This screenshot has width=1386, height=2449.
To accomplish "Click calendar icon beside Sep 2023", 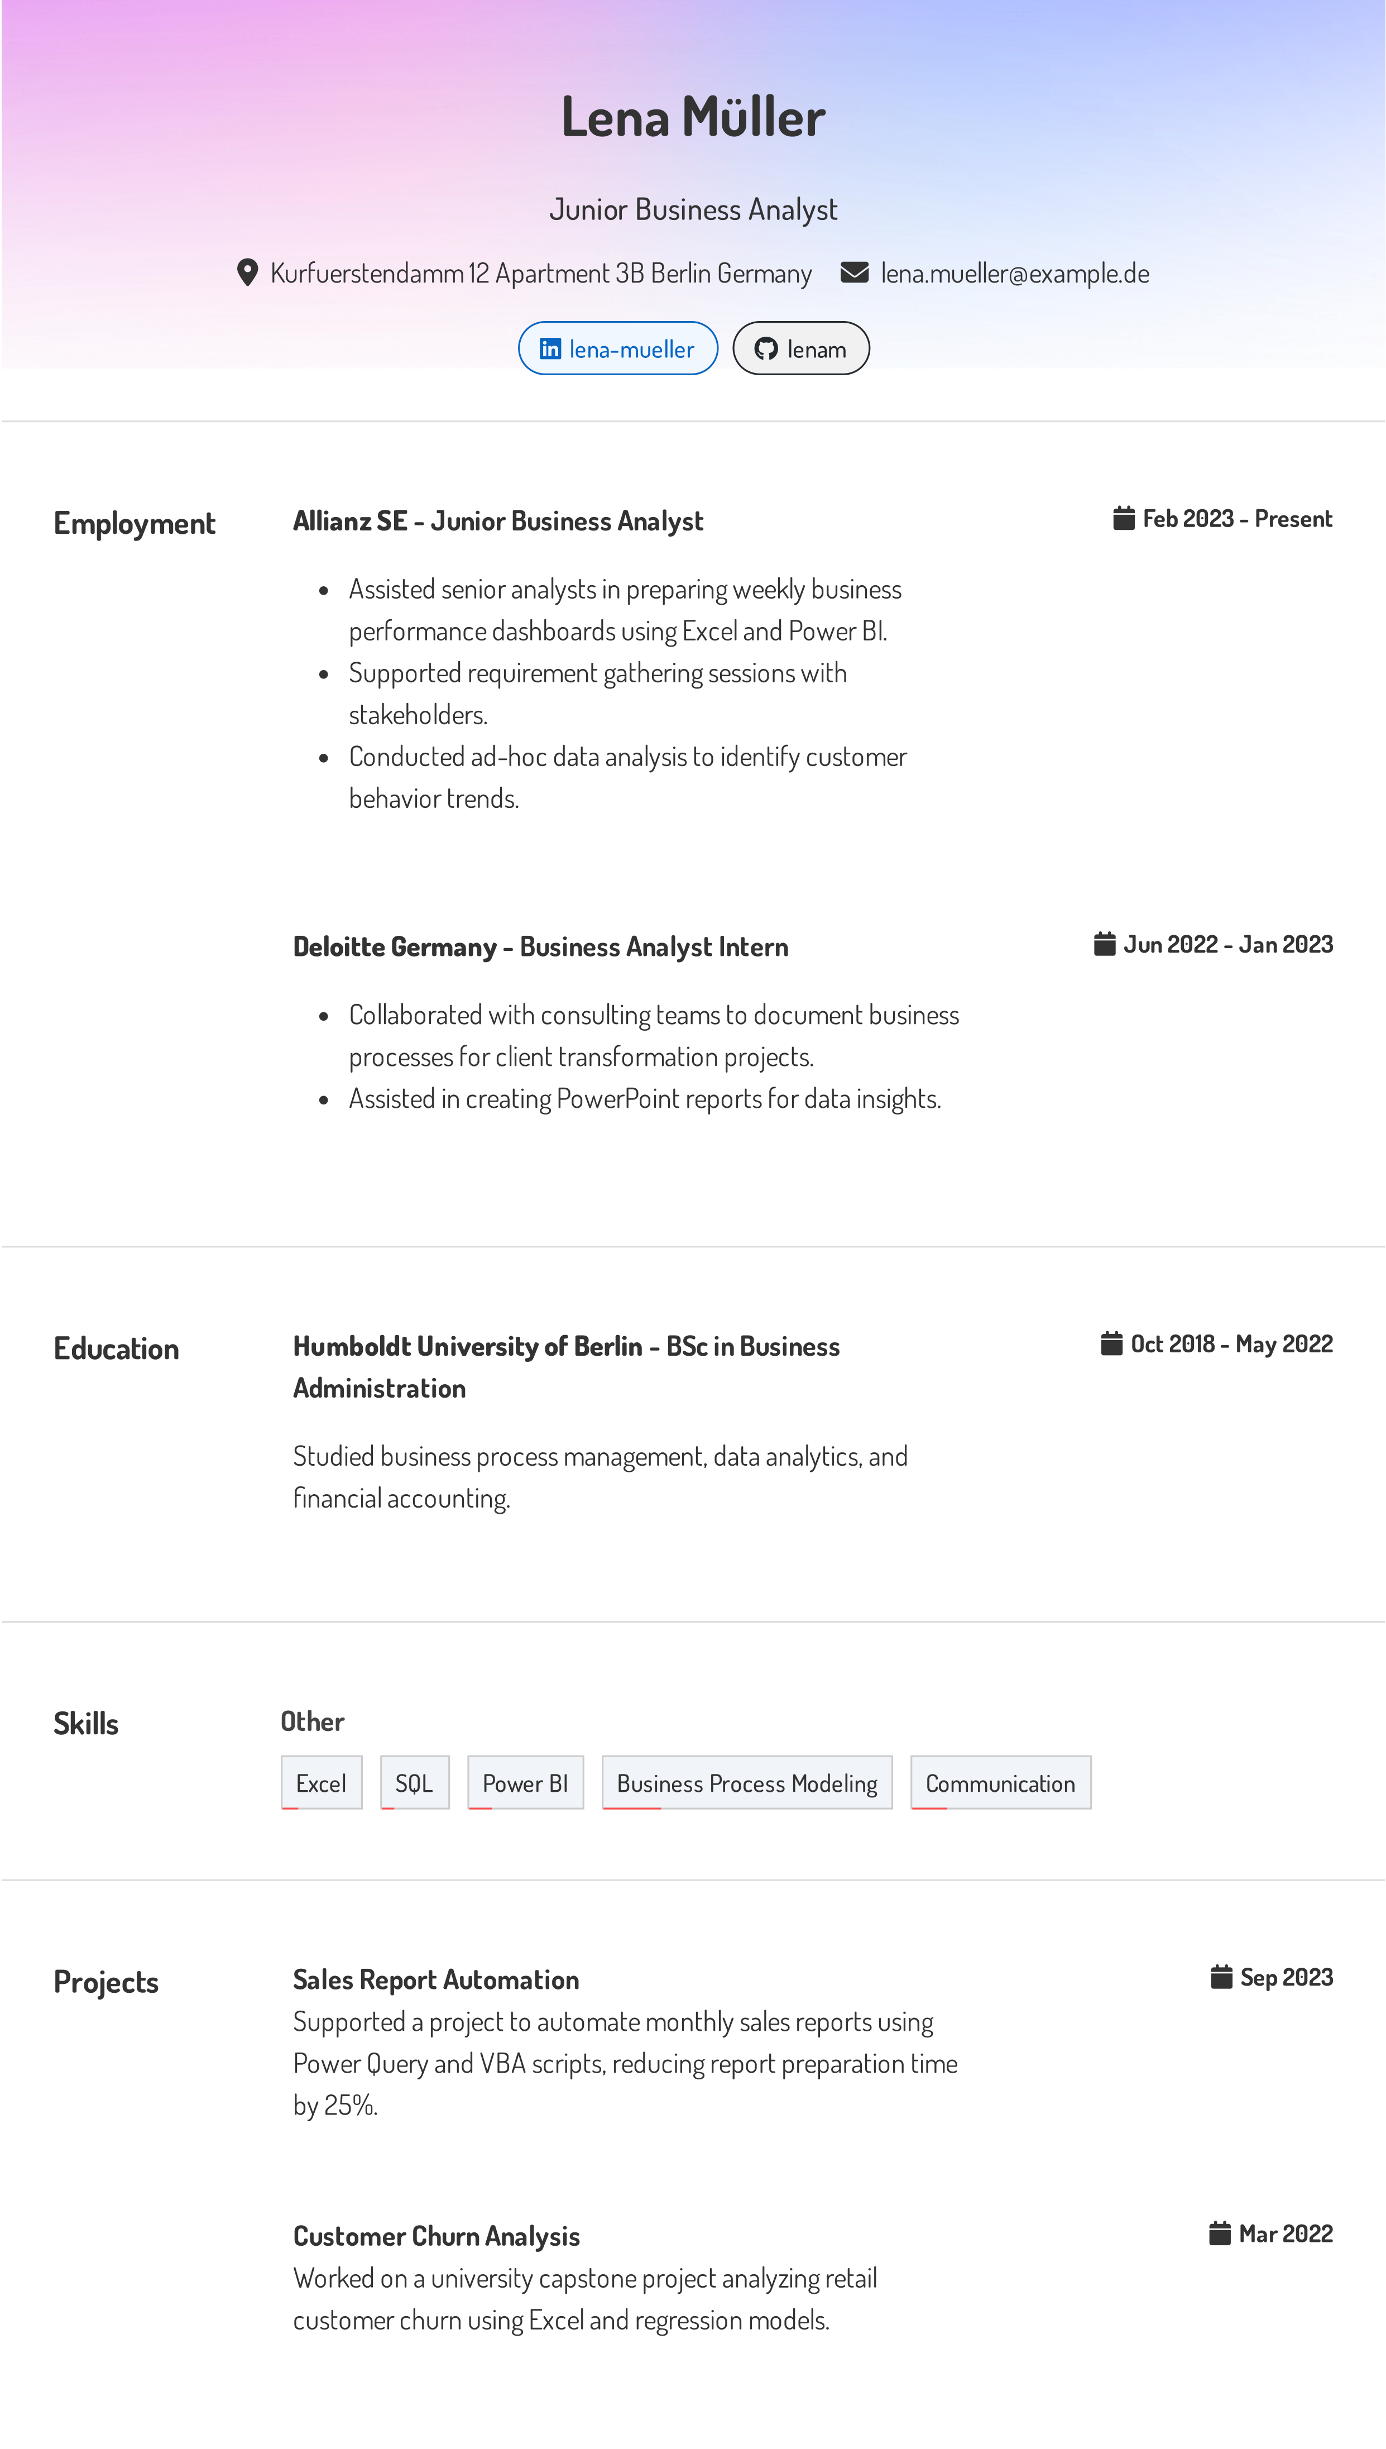I will (1220, 1977).
